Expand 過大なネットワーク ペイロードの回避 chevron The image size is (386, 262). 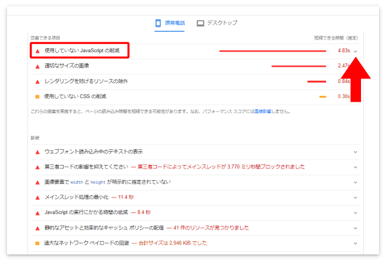(355, 243)
